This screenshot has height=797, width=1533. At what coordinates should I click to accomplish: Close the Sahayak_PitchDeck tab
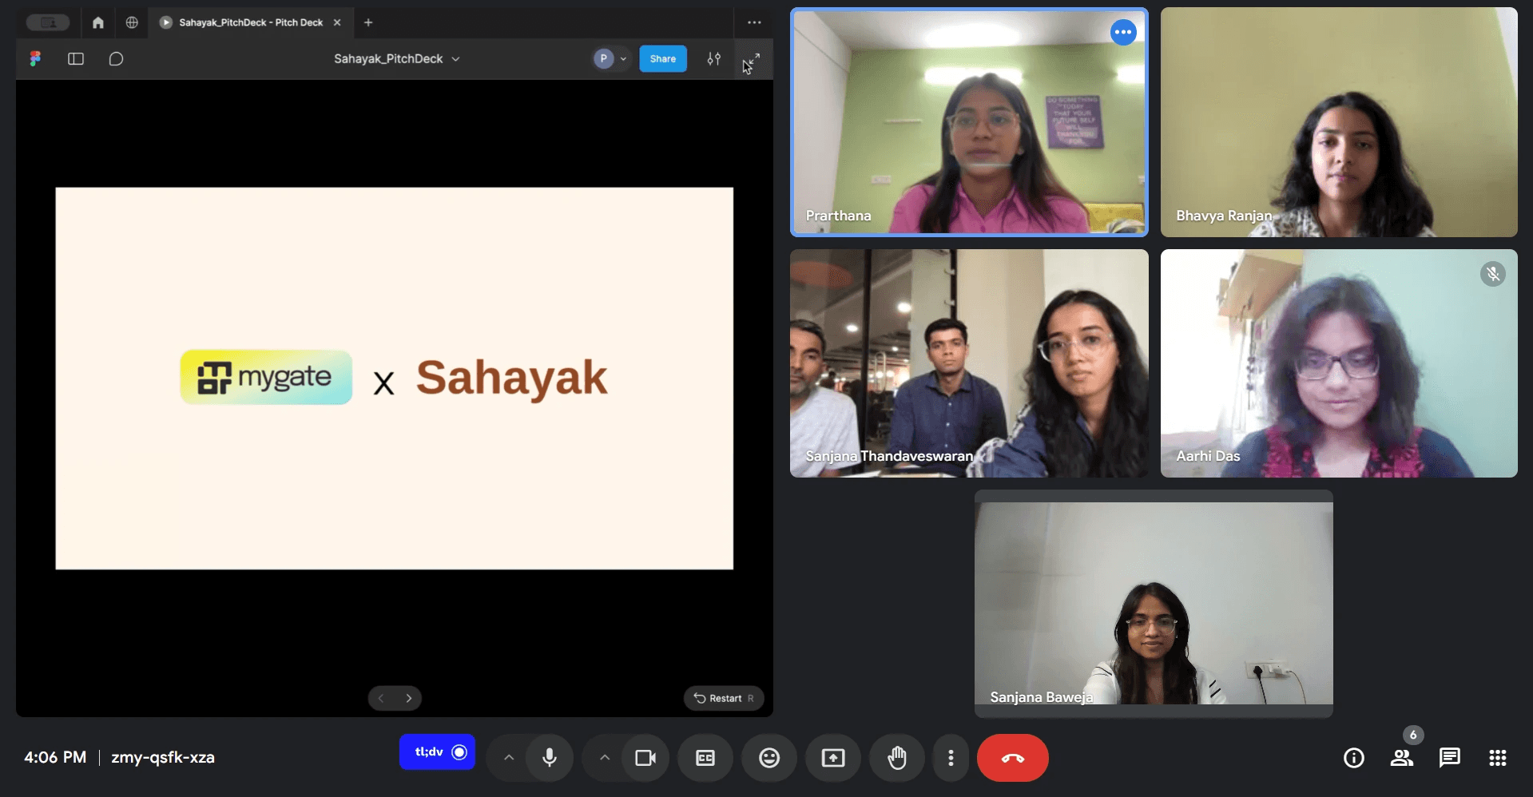click(337, 22)
